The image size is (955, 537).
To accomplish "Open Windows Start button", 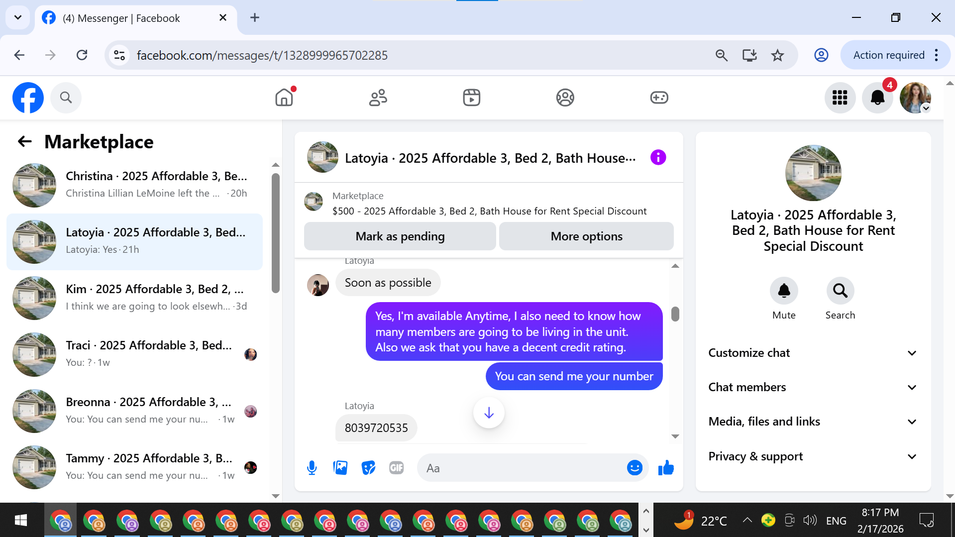I will (21, 521).
